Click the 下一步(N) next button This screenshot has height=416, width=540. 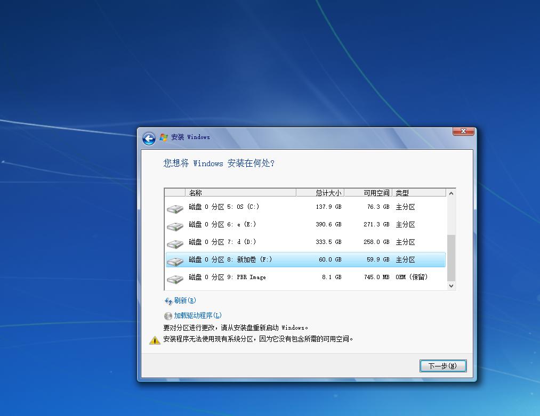click(443, 366)
